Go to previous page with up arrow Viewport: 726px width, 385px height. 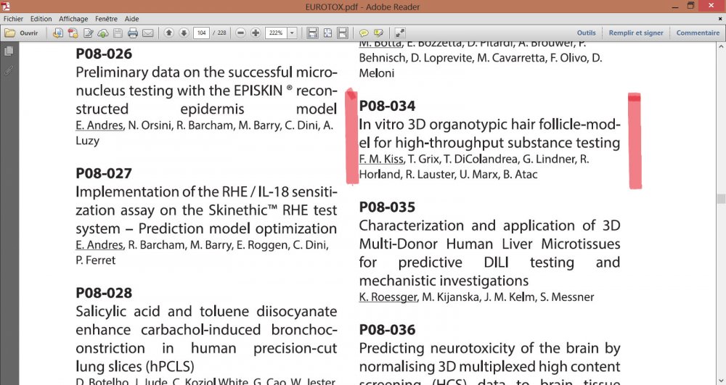[x=169, y=33]
